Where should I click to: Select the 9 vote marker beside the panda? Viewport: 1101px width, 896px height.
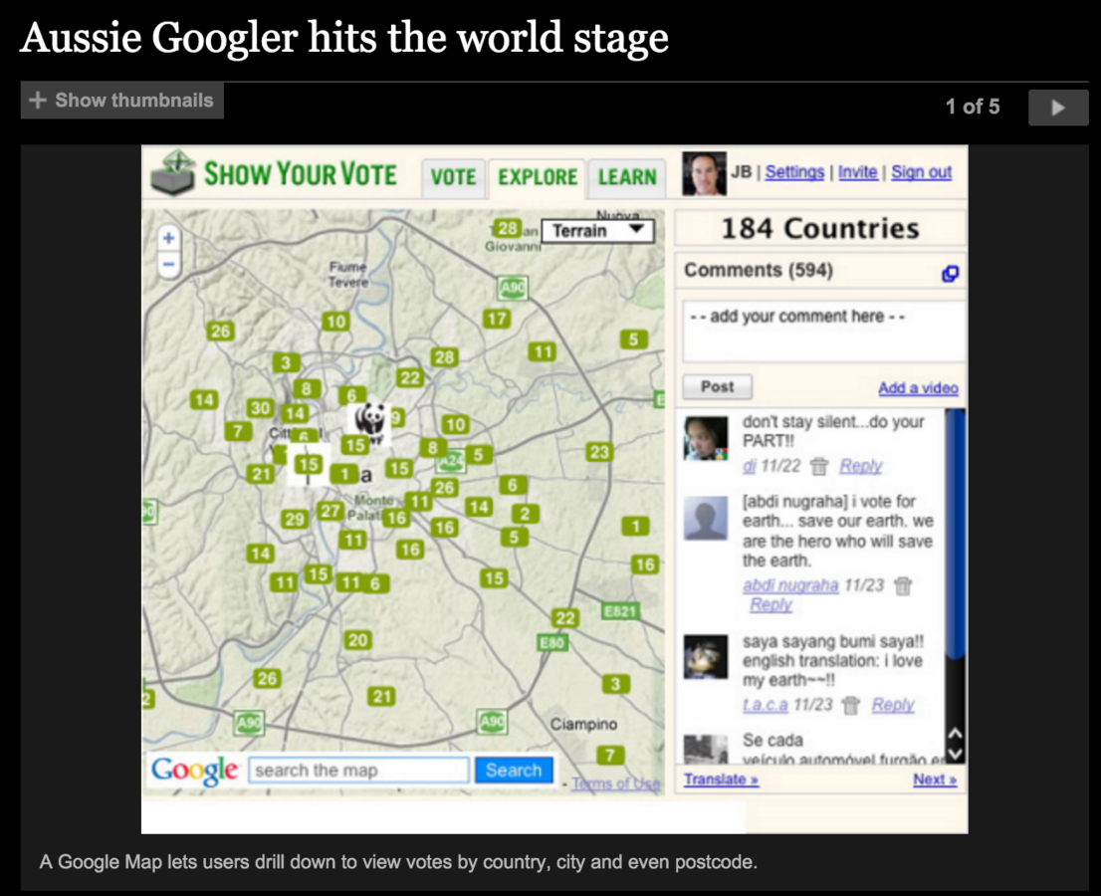(396, 418)
